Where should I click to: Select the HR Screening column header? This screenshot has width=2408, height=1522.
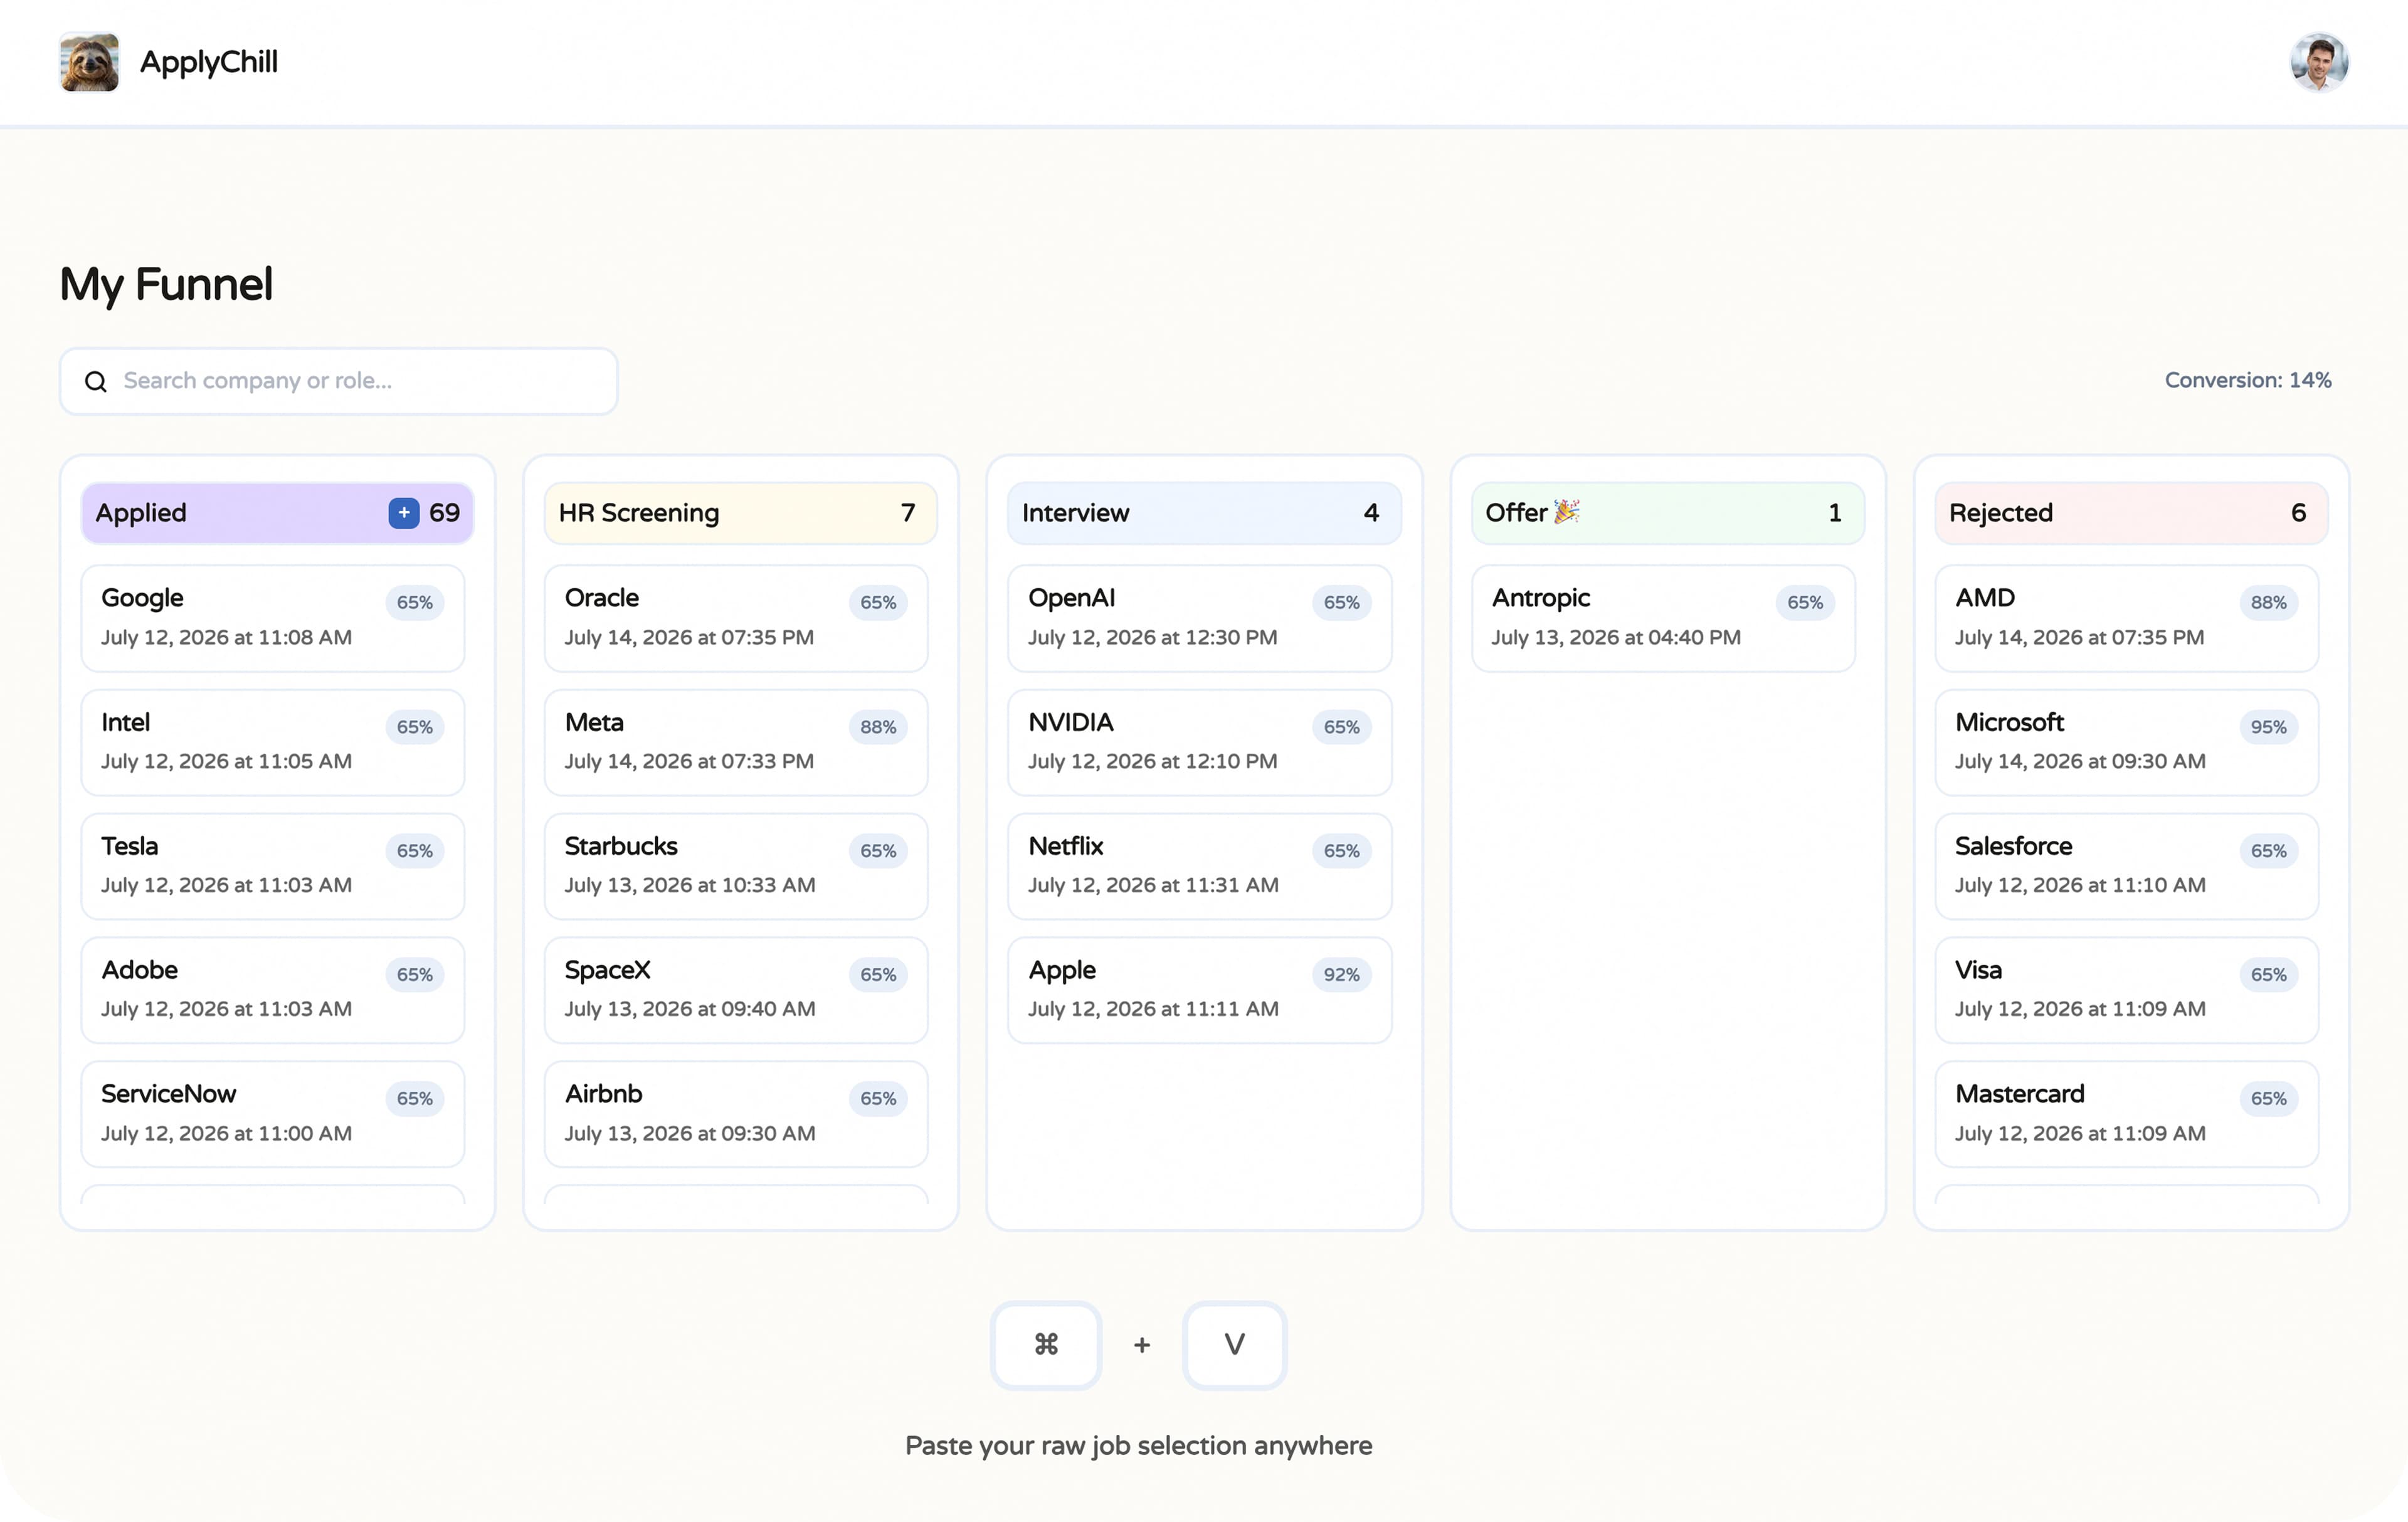[x=741, y=513]
